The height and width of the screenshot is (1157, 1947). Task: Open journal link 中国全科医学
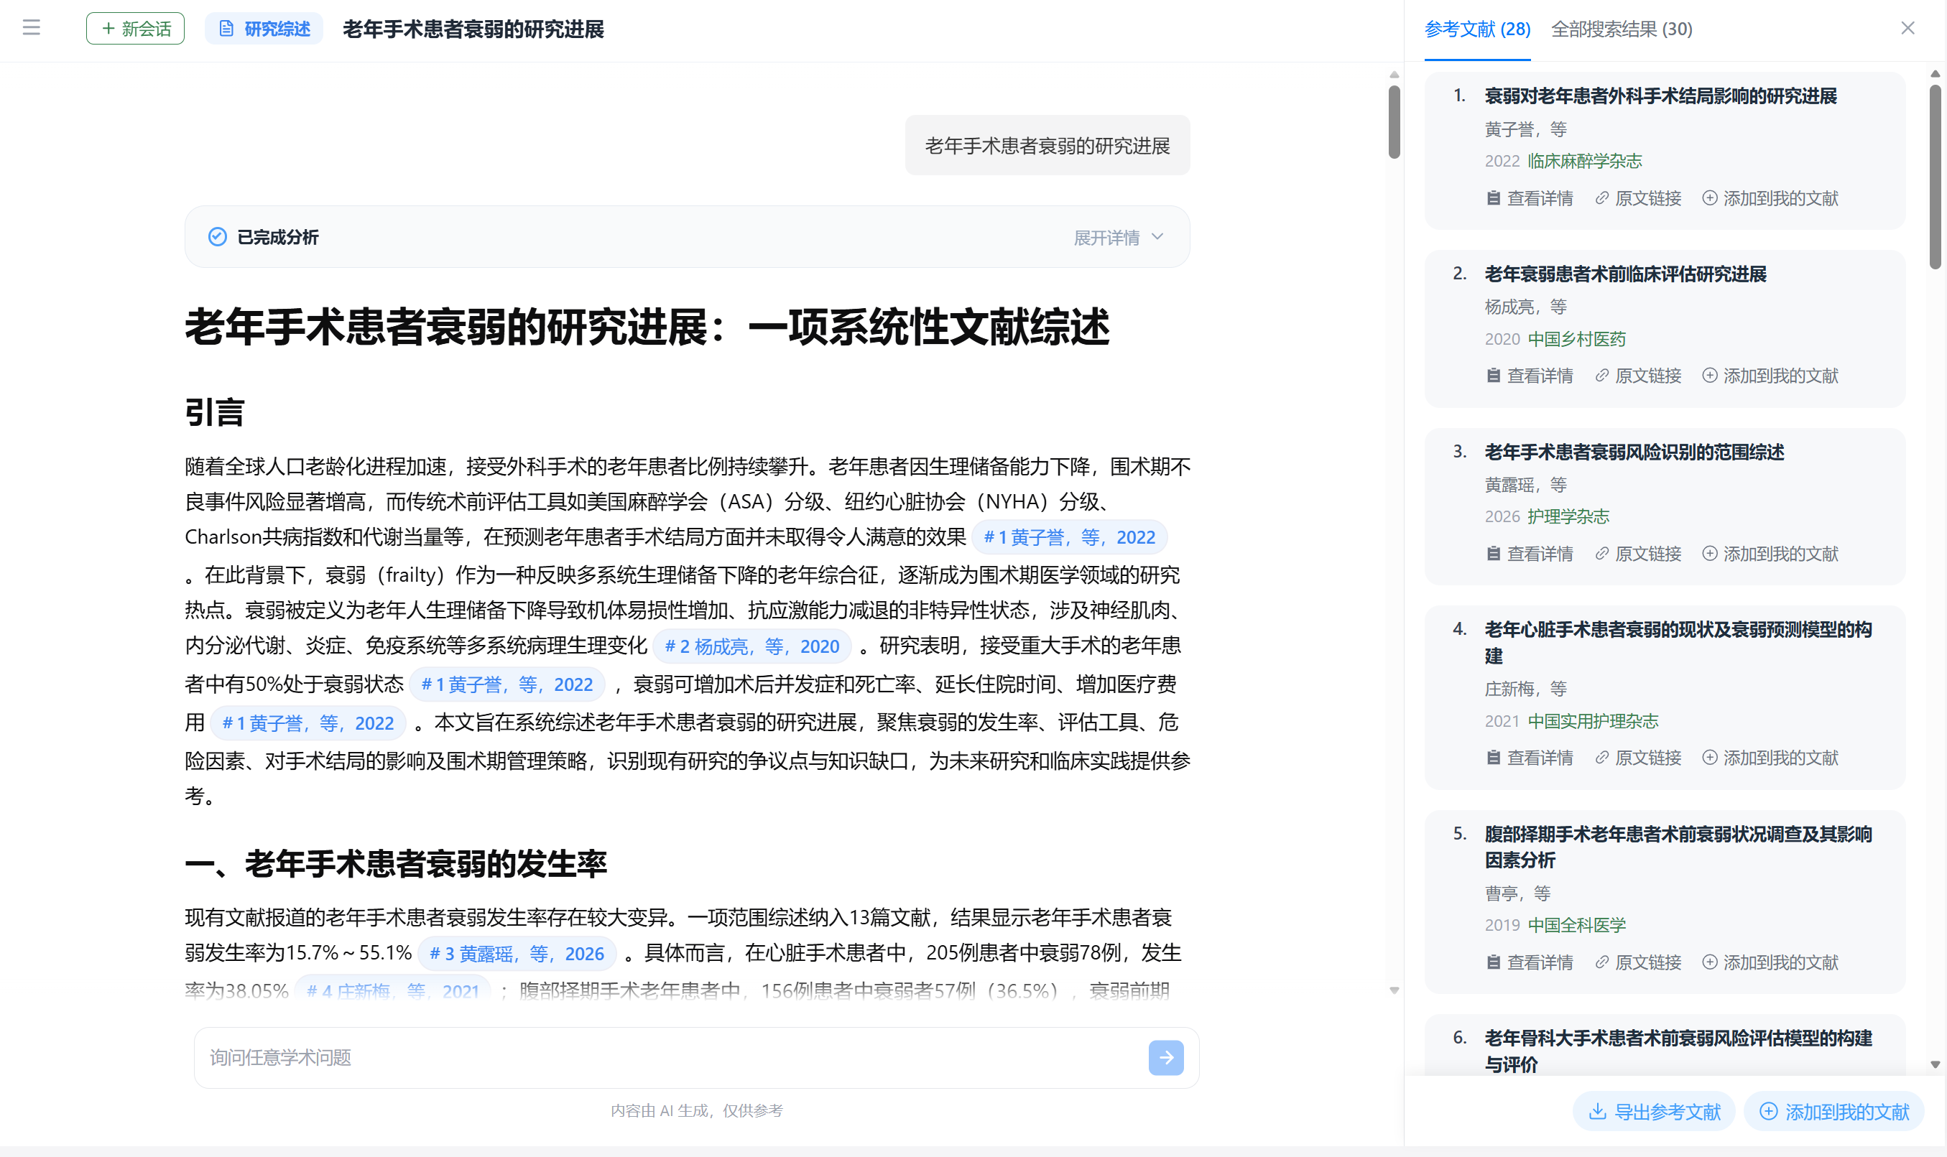pos(1576,924)
